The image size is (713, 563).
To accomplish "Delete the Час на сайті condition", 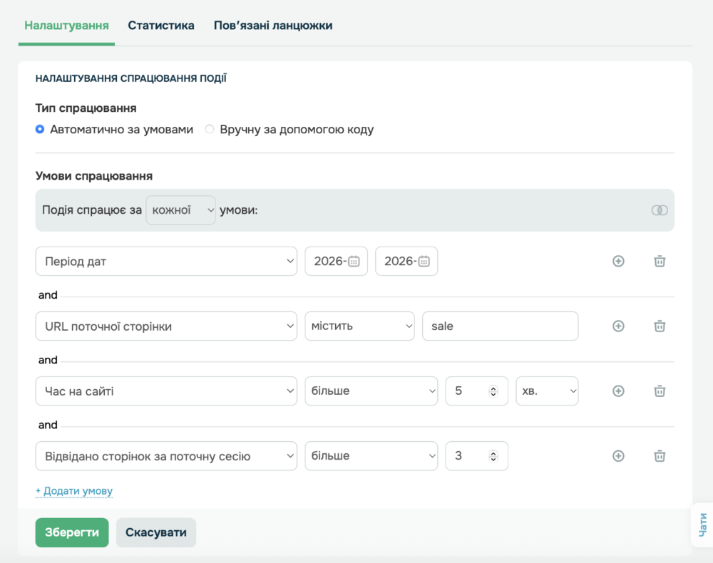I will [x=660, y=391].
